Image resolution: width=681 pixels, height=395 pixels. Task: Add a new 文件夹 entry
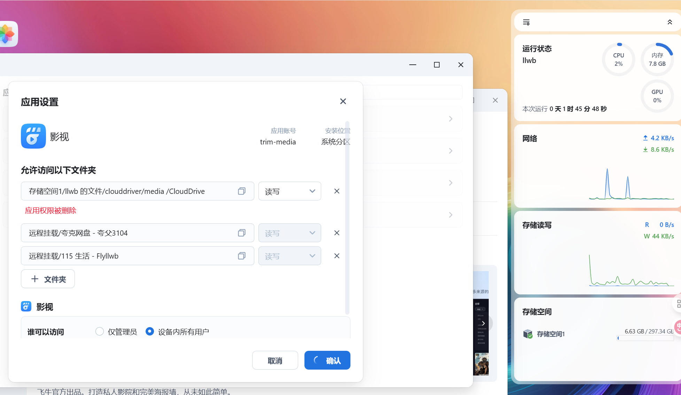click(48, 279)
